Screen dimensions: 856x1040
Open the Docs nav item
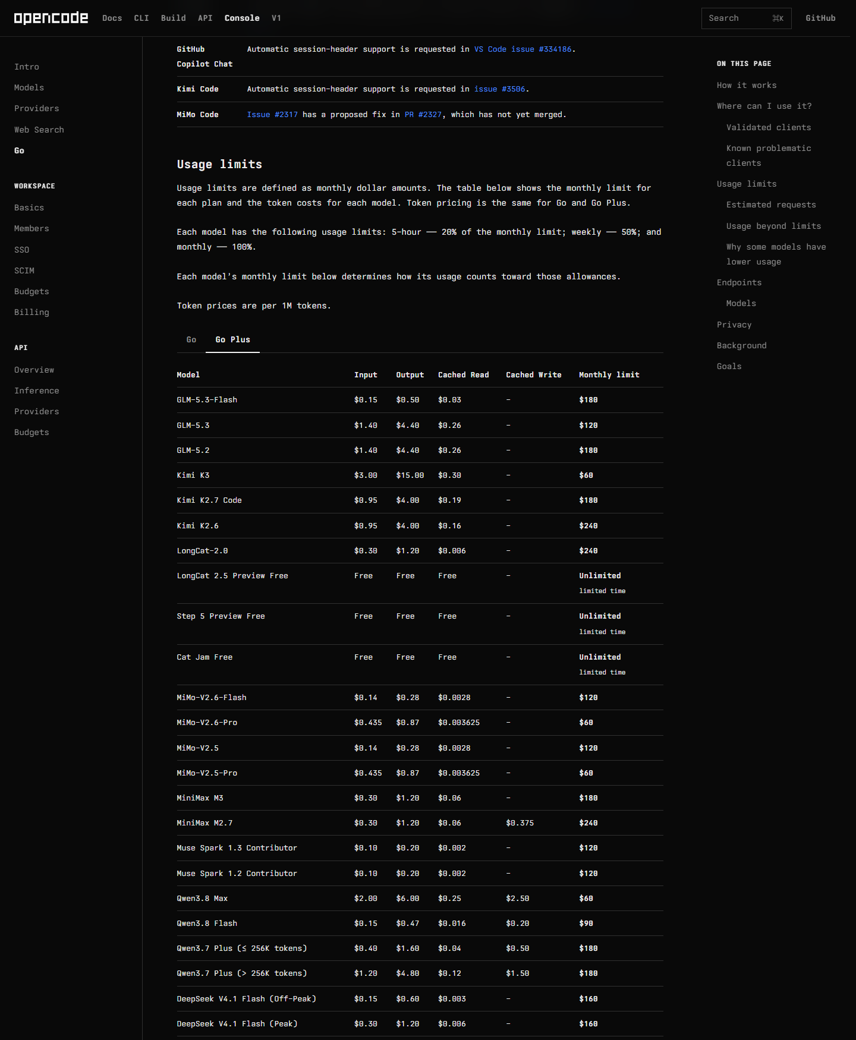[112, 18]
